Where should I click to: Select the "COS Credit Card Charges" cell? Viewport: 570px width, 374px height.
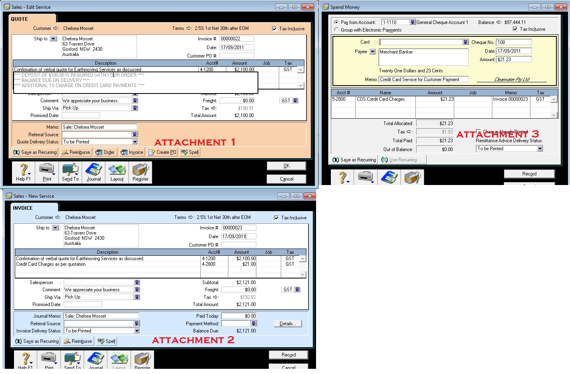[381, 99]
